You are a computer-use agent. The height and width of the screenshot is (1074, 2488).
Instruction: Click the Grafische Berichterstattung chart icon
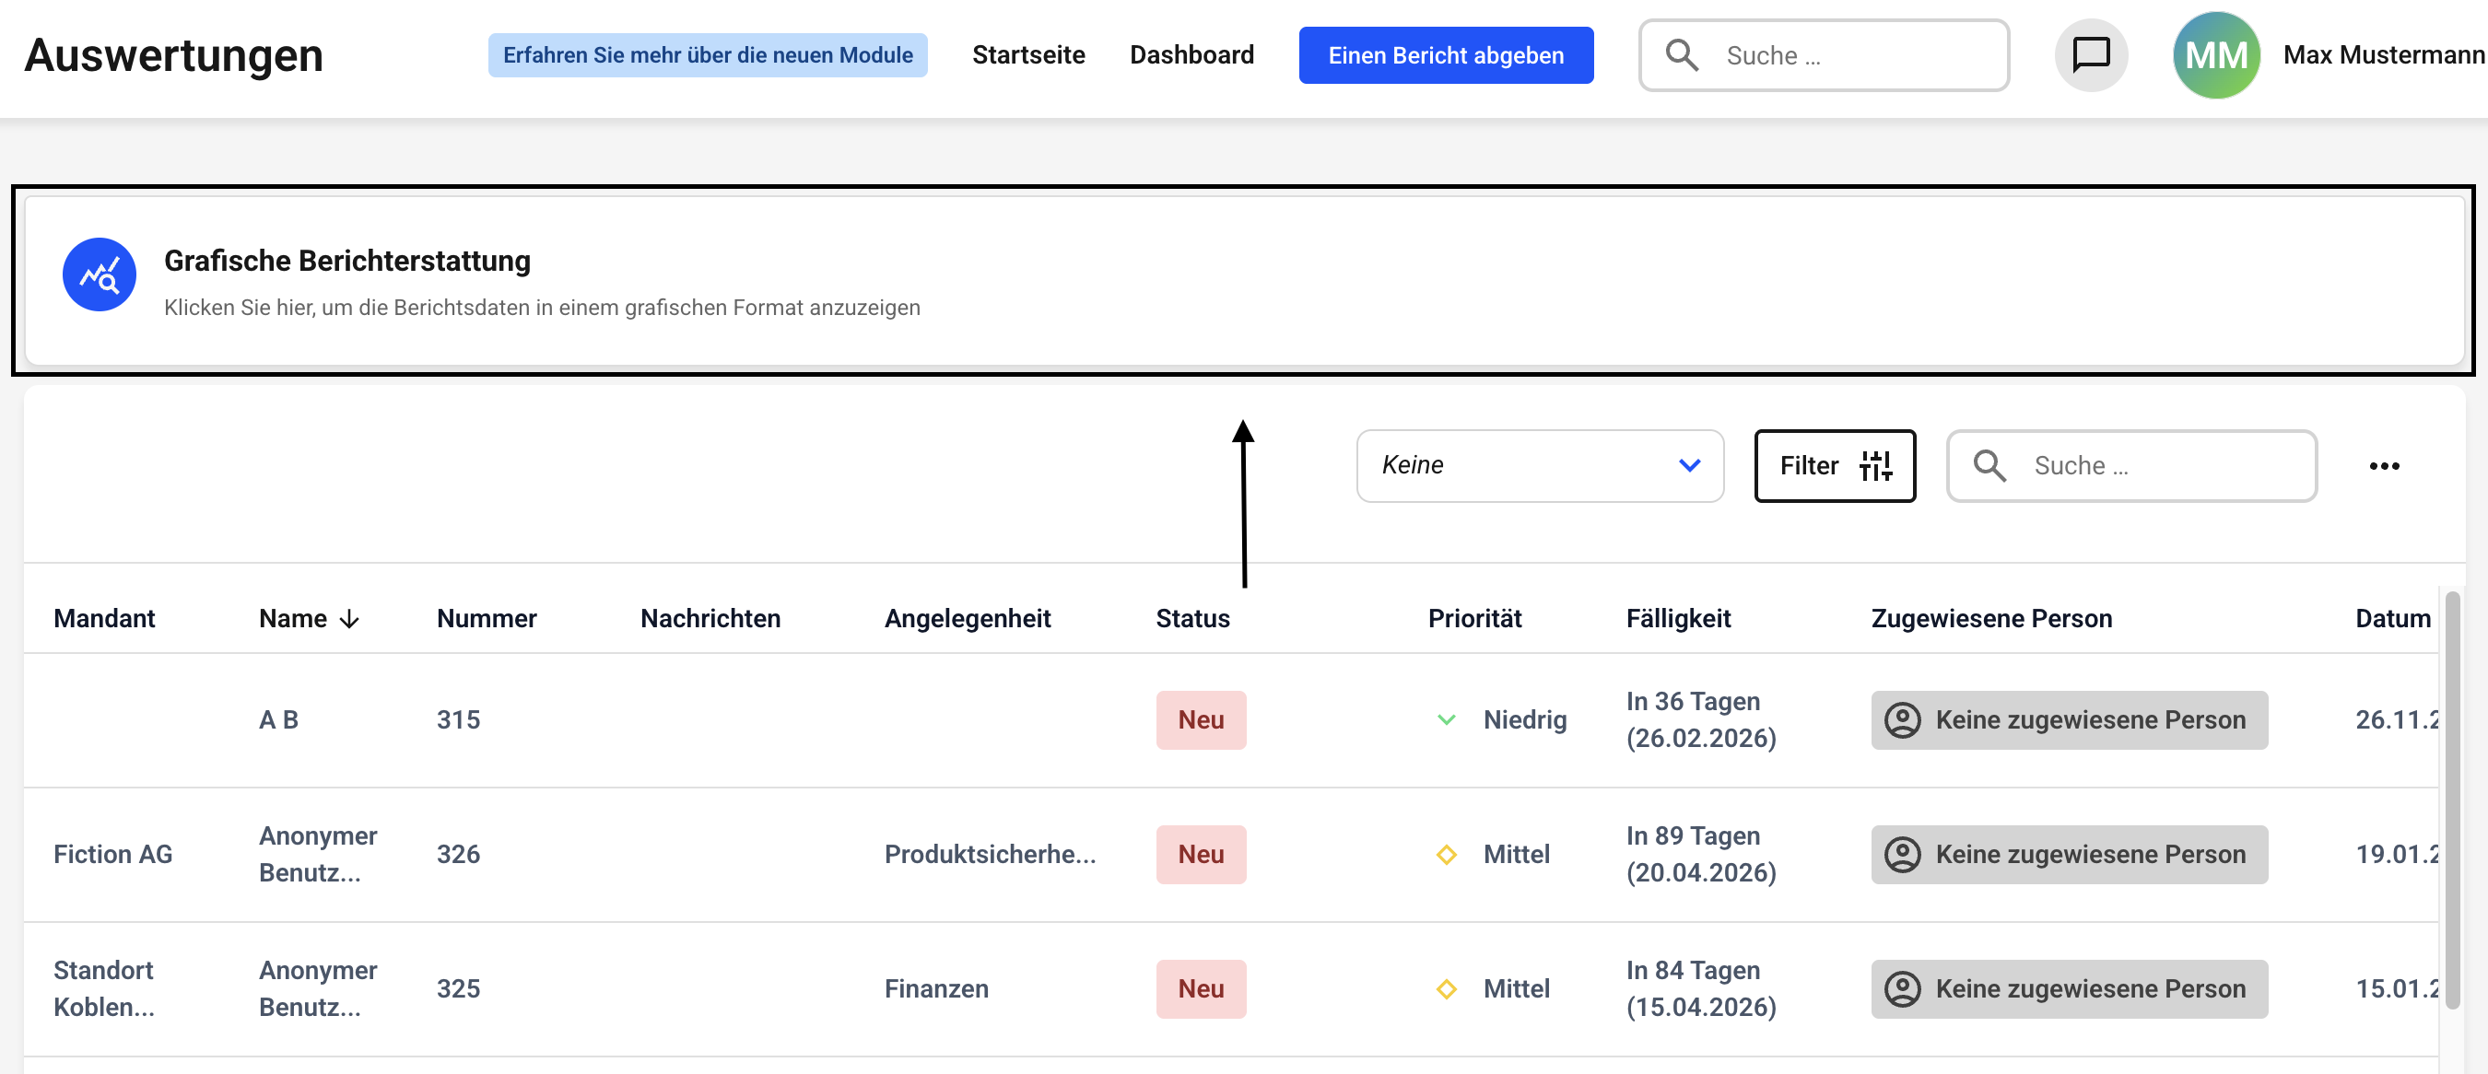point(100,275)
